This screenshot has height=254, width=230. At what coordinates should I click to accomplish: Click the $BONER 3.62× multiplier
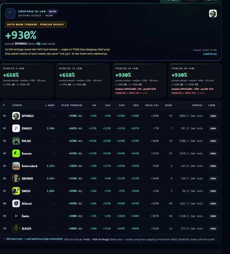50,178
